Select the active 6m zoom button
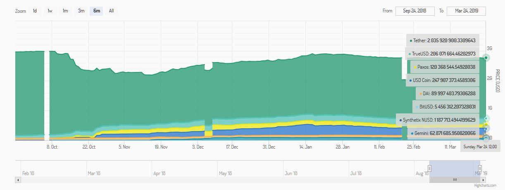This screenshot has width=505, height=190. [97, 11]
